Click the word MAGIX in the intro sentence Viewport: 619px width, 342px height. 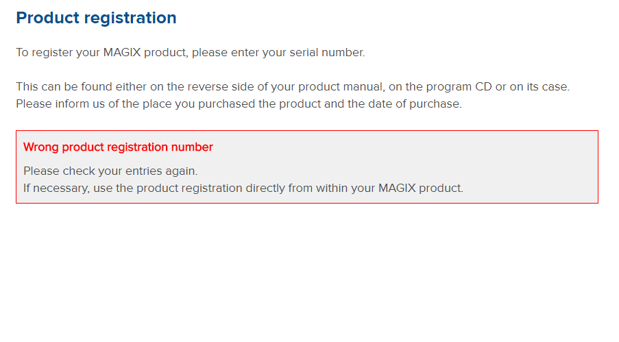tap(122, 53)
